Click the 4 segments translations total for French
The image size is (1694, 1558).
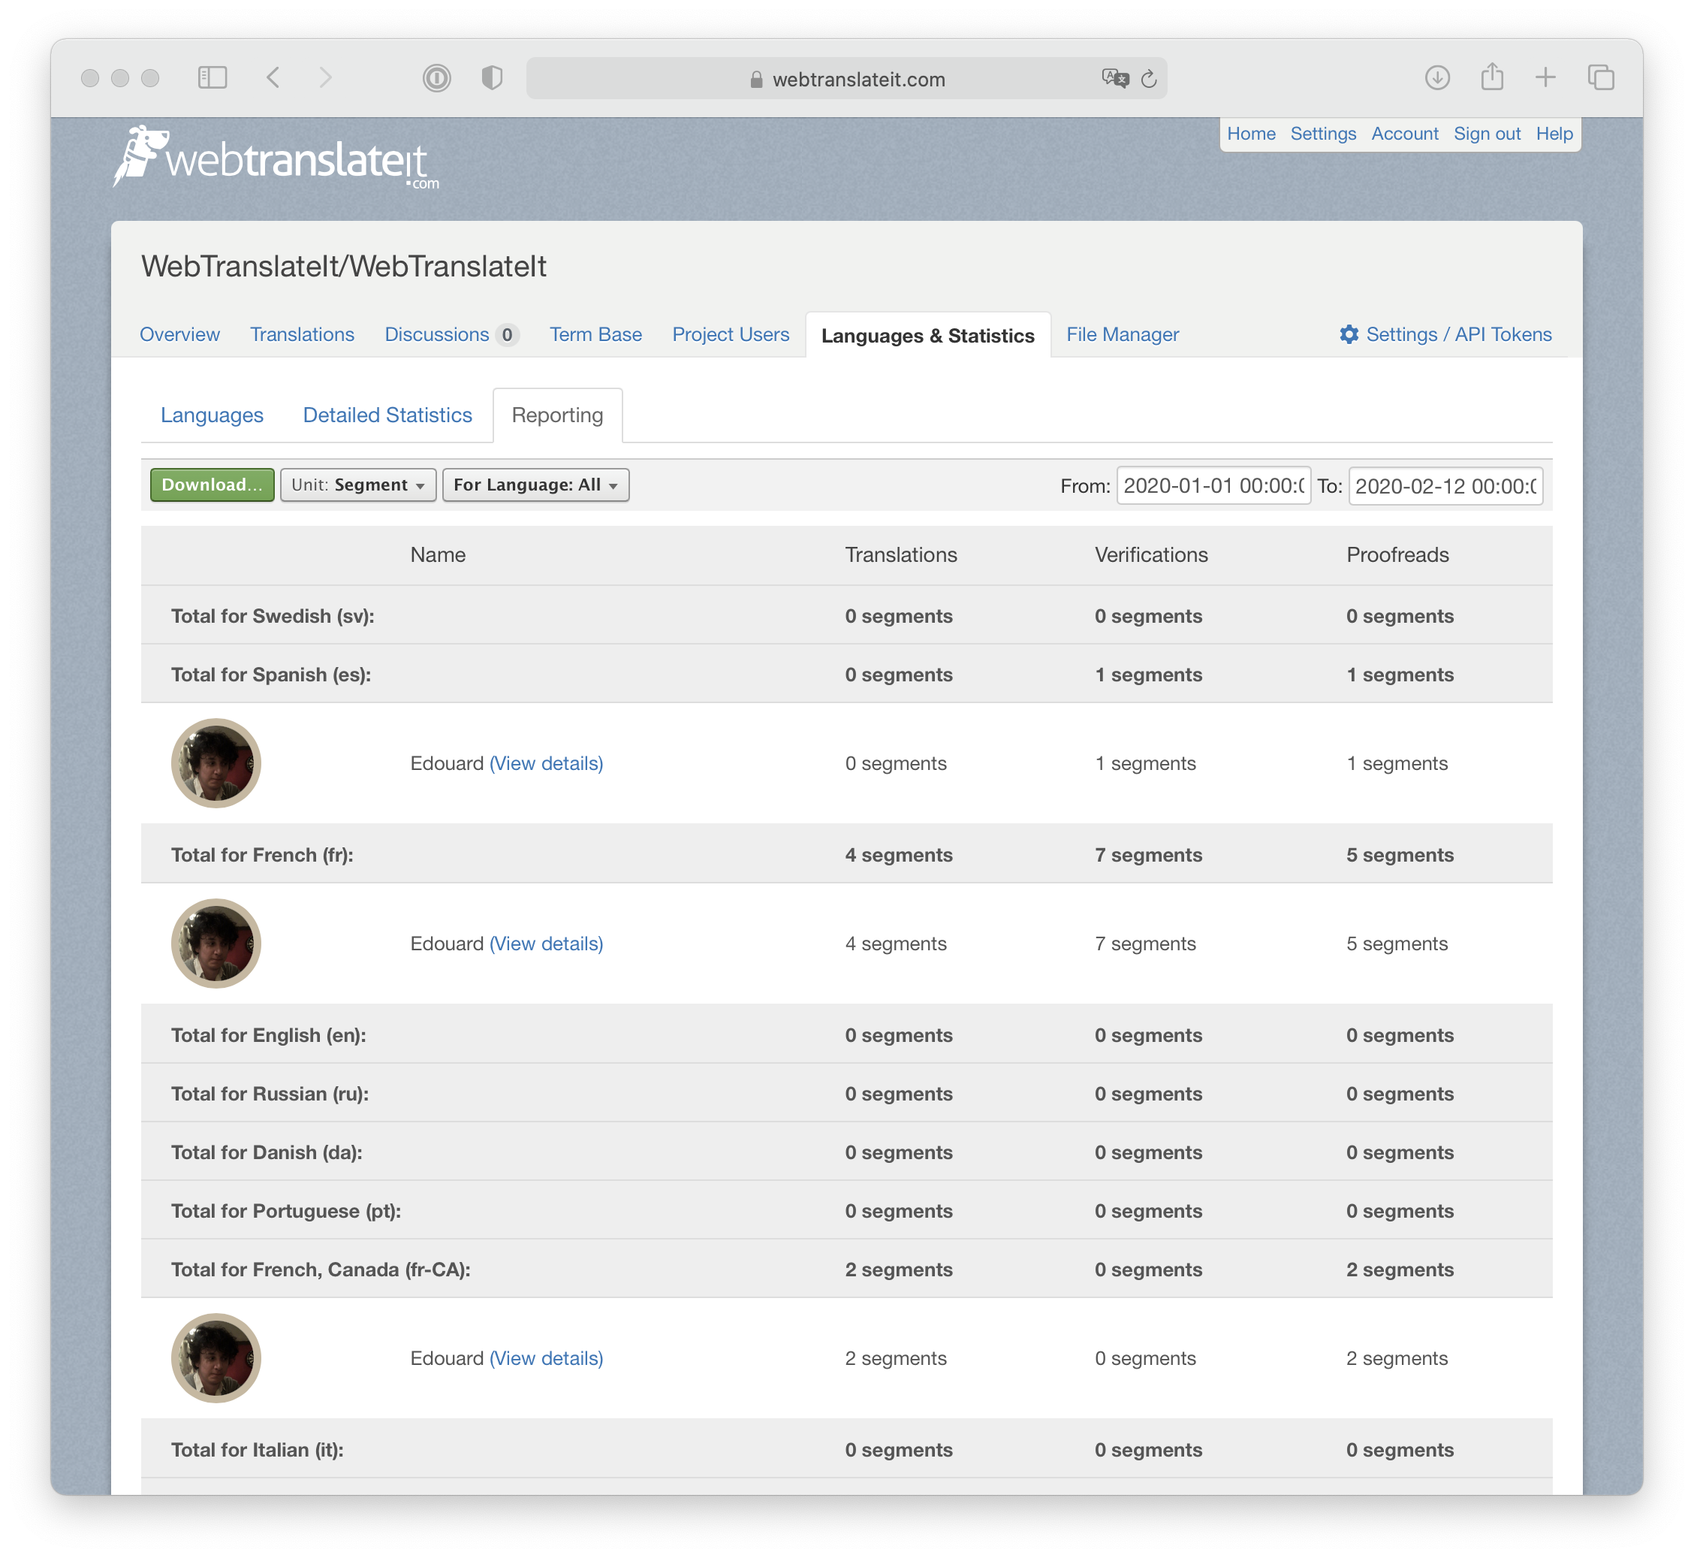[x=900, y=855]
